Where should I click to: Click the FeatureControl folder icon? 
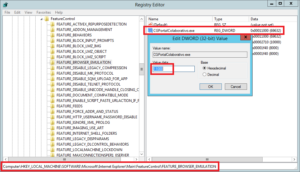coord(47,19)
